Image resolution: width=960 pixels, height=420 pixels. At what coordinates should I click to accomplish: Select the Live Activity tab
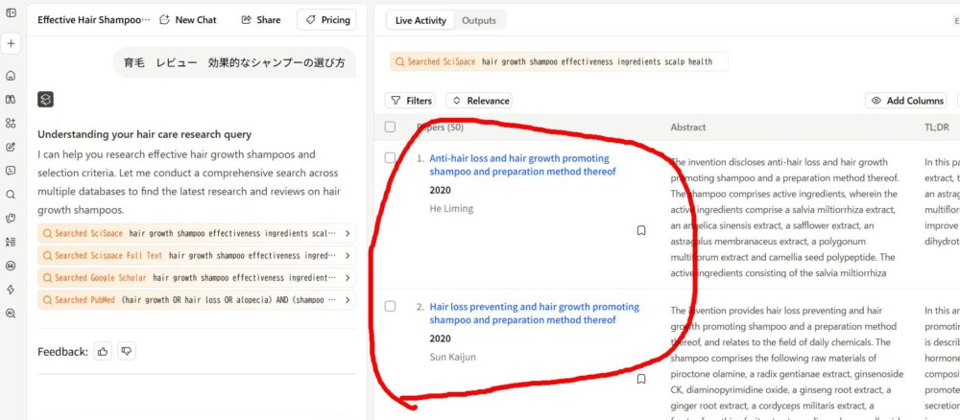point(420,20)
